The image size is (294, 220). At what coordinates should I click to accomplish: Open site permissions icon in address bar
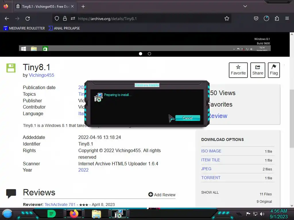point(73,18)
